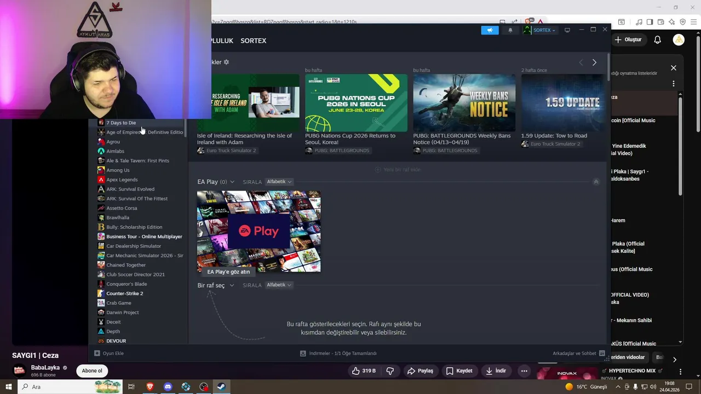The image size is (701, 394).
Task: Open Steam notifications bell
Action: (510, 30)
